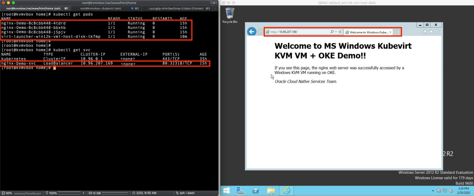Open the IE Tools gear icon
This screenshot has width=474, height=196.
pyautogui.click(x=437, y=31)
